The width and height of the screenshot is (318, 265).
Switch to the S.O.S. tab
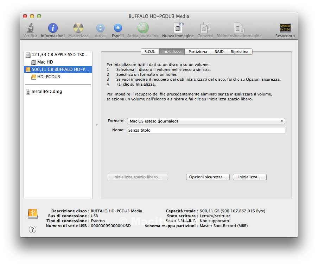[x=150, y=52]
